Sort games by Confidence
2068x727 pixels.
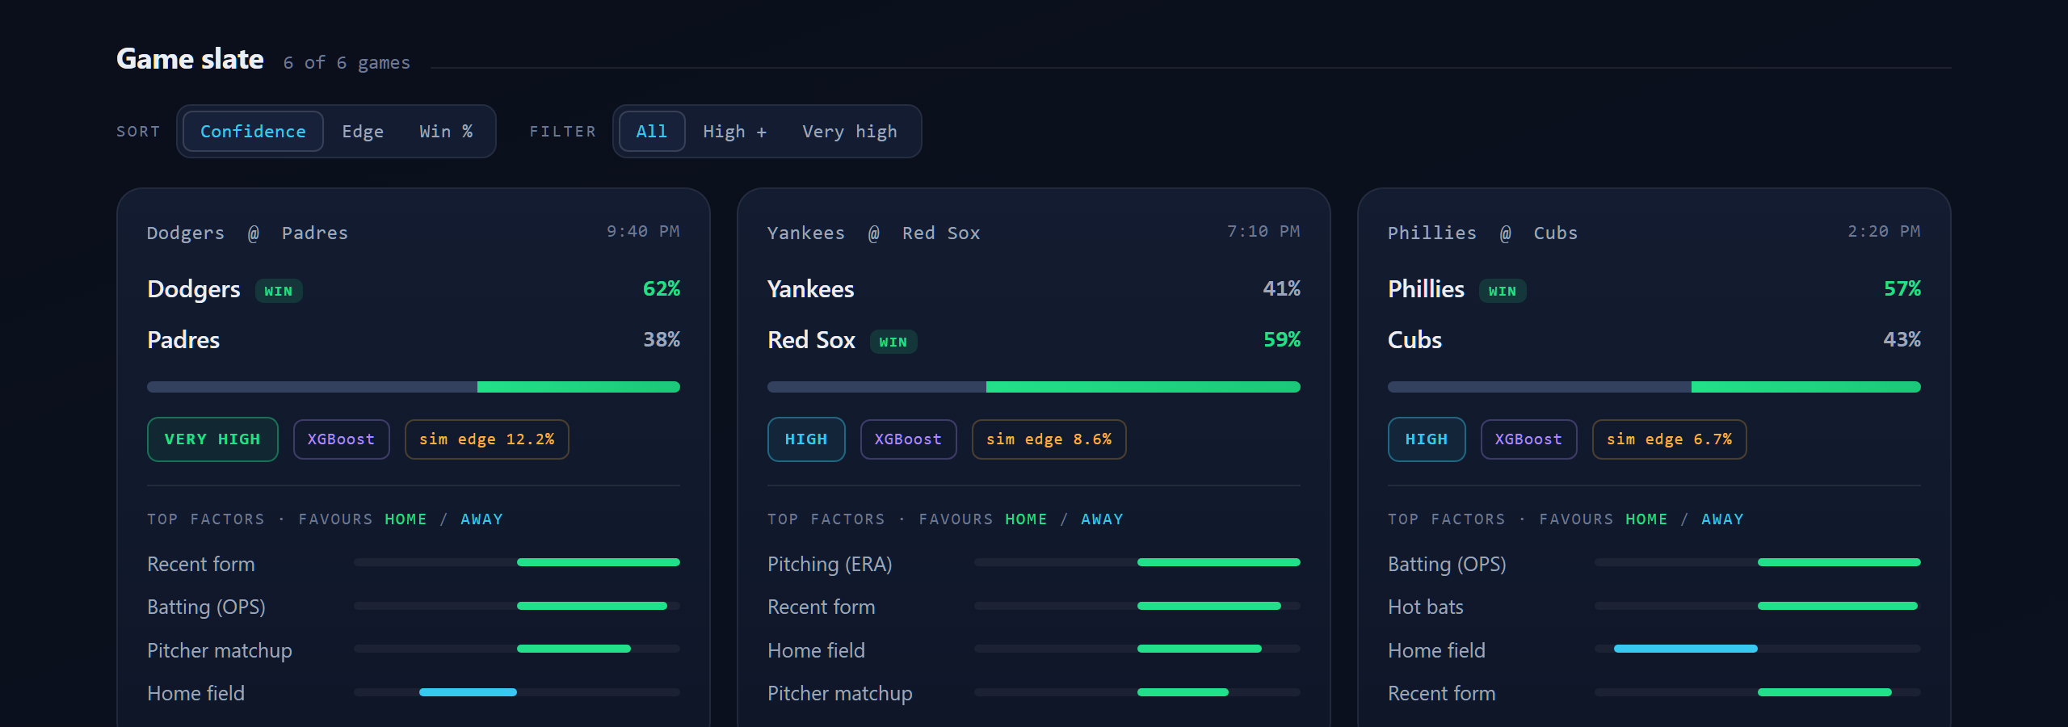click(x=253, y=131)
